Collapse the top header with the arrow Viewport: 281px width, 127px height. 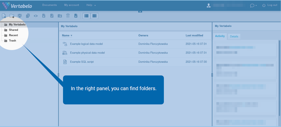(x=140, y=11)
